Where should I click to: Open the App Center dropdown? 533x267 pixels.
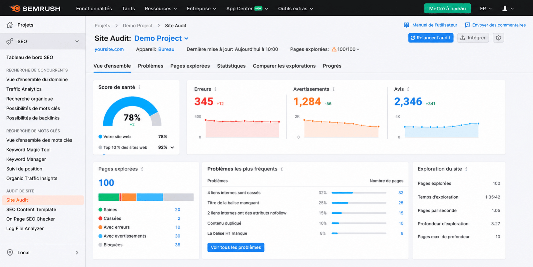click(247, 8)
